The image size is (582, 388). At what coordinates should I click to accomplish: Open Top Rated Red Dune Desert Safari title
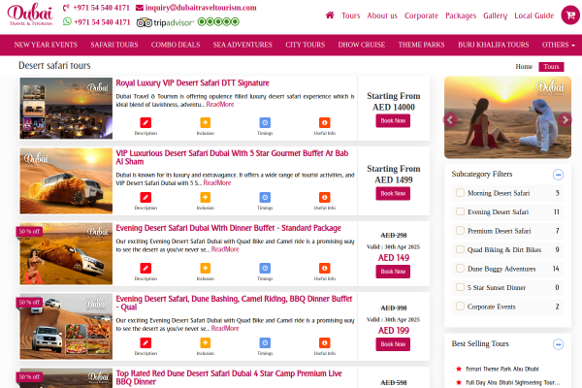[229, 377]
